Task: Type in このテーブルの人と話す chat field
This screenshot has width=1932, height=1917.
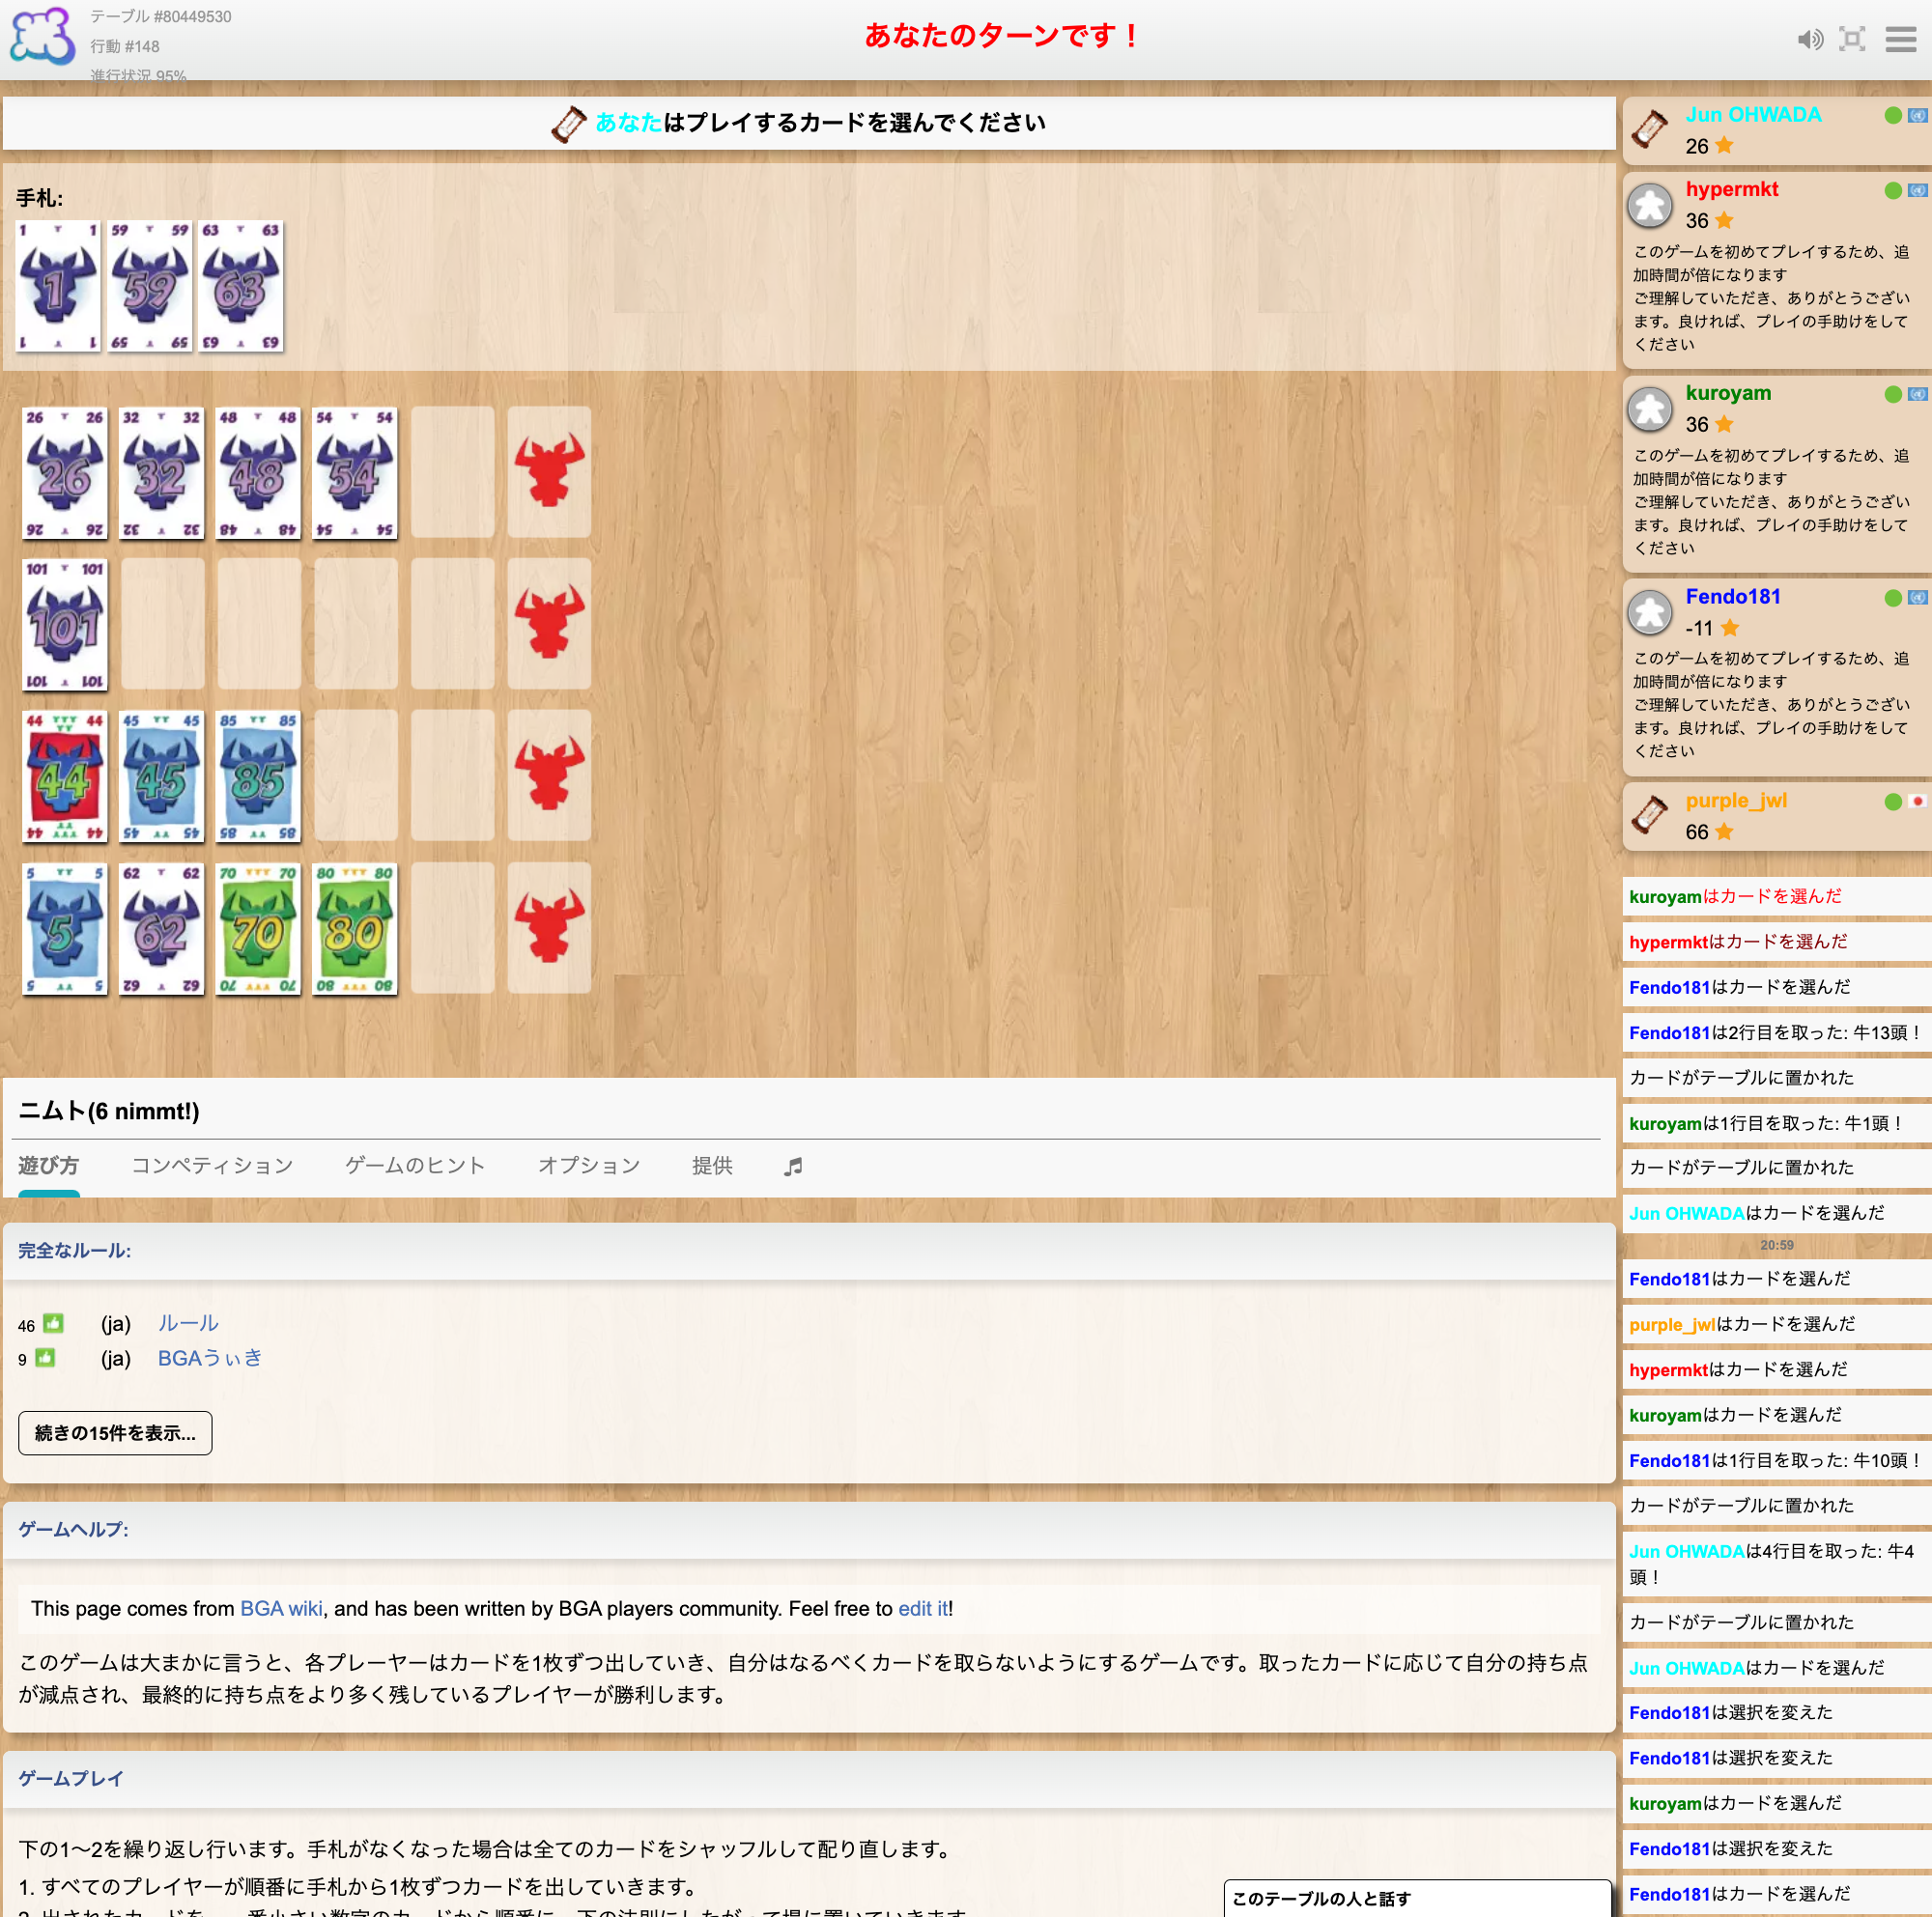Action: pyautogui.click(x=1417, y=1898)
